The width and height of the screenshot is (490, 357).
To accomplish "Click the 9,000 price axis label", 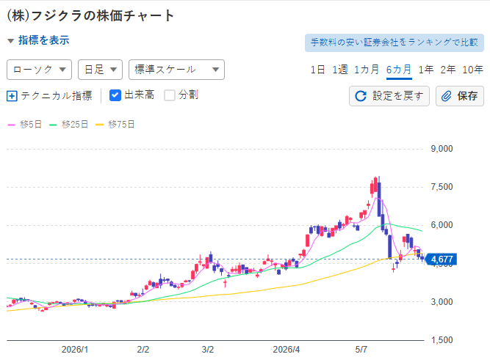I will [x=442, y=149].
